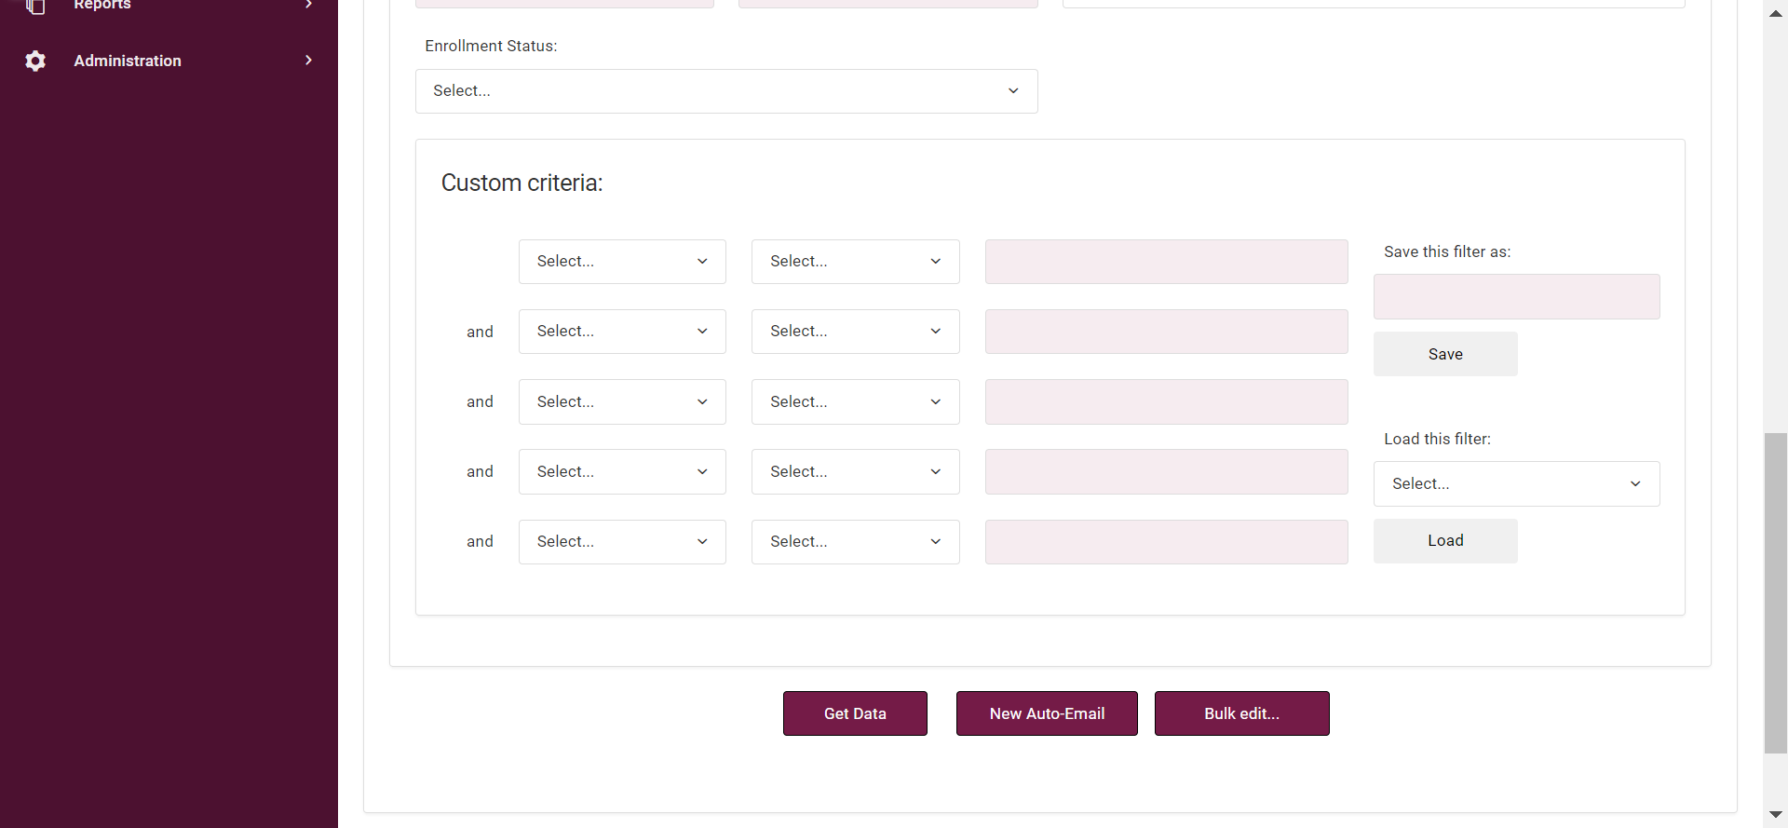Open first criteria row field dropdown
Screen dimensions: 1788x828
point(621,262)
